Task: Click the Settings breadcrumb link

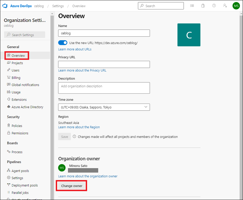Action: point(58,6)
